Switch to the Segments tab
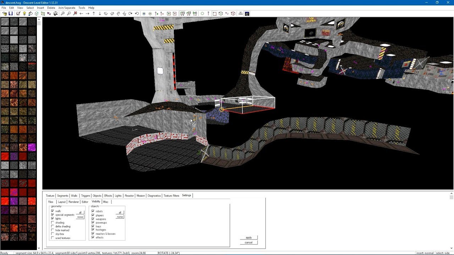Viewport: 454px width, 255px height. [x=63, y=195]
